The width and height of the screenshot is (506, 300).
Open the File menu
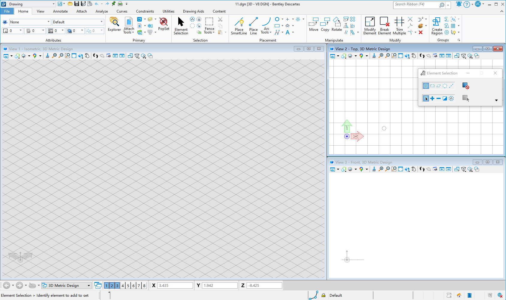(7, 11)
